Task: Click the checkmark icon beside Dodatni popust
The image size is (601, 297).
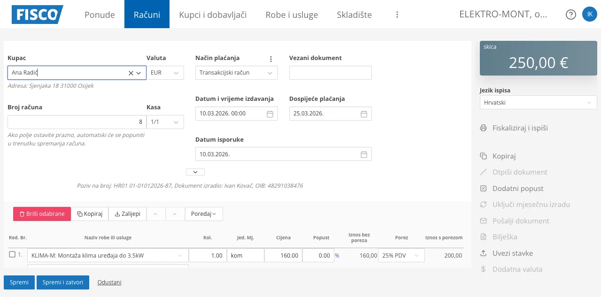Action: click(483, 188)
